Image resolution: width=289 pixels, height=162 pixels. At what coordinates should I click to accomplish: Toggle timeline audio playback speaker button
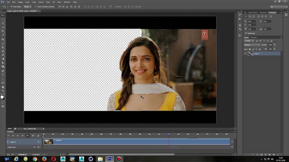click(27, 136)
